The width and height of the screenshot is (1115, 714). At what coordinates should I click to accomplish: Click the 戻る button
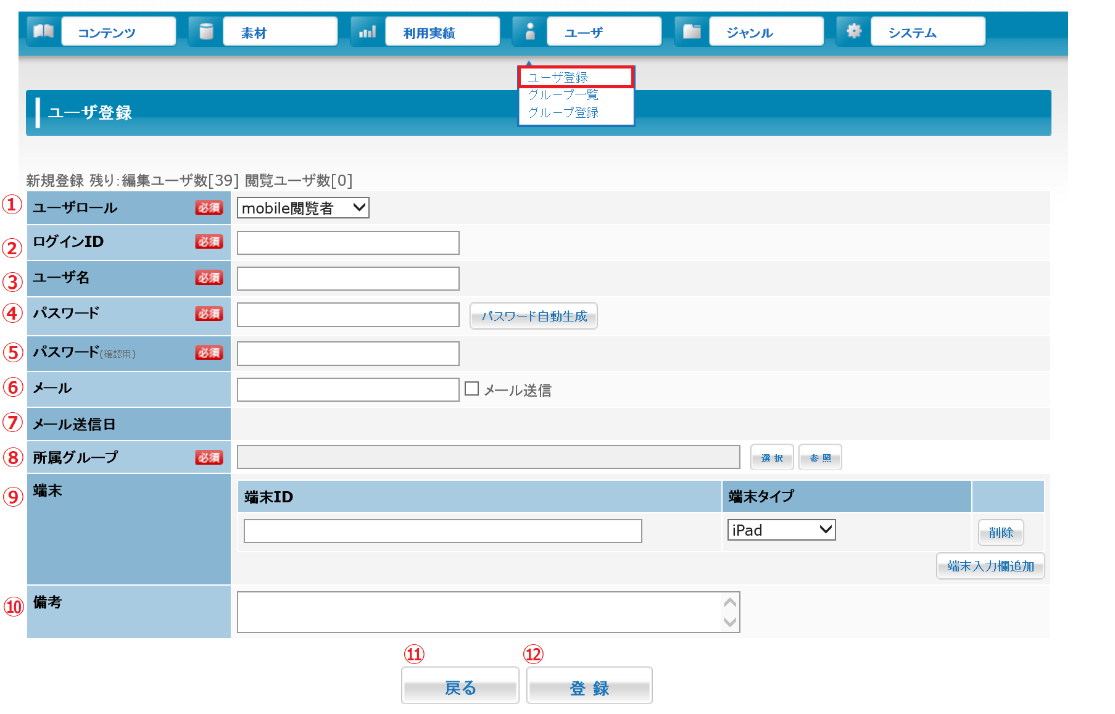pos(460,686)
